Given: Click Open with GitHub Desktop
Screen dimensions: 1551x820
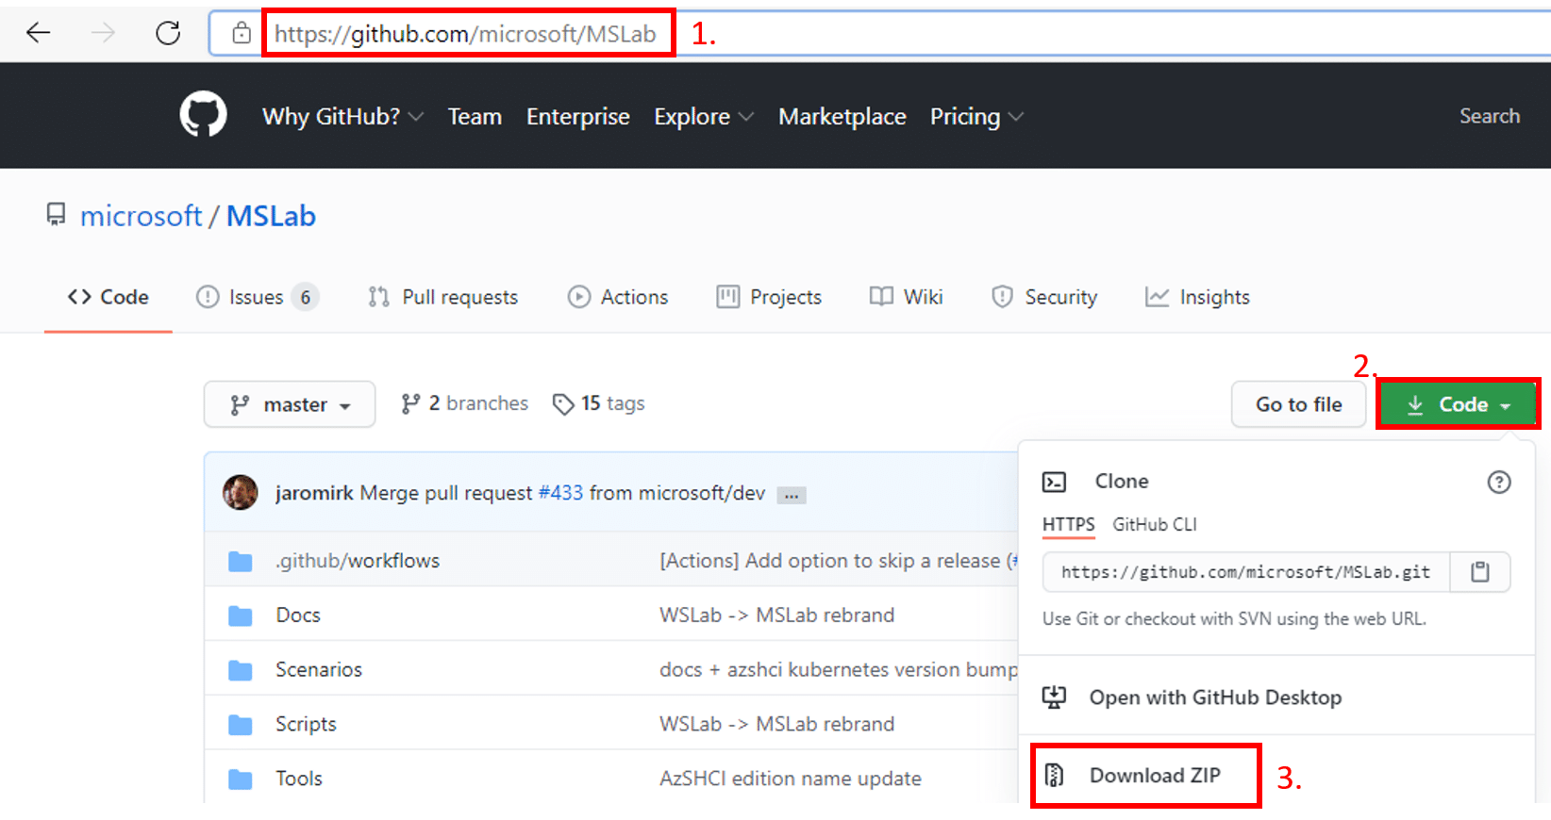Looking at the screenshot, I should point(1215,697).
